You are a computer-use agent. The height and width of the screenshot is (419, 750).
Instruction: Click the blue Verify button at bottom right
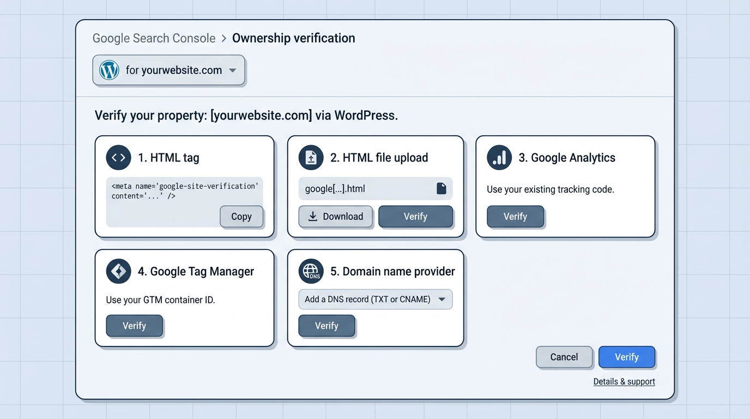tap(627, 357)
